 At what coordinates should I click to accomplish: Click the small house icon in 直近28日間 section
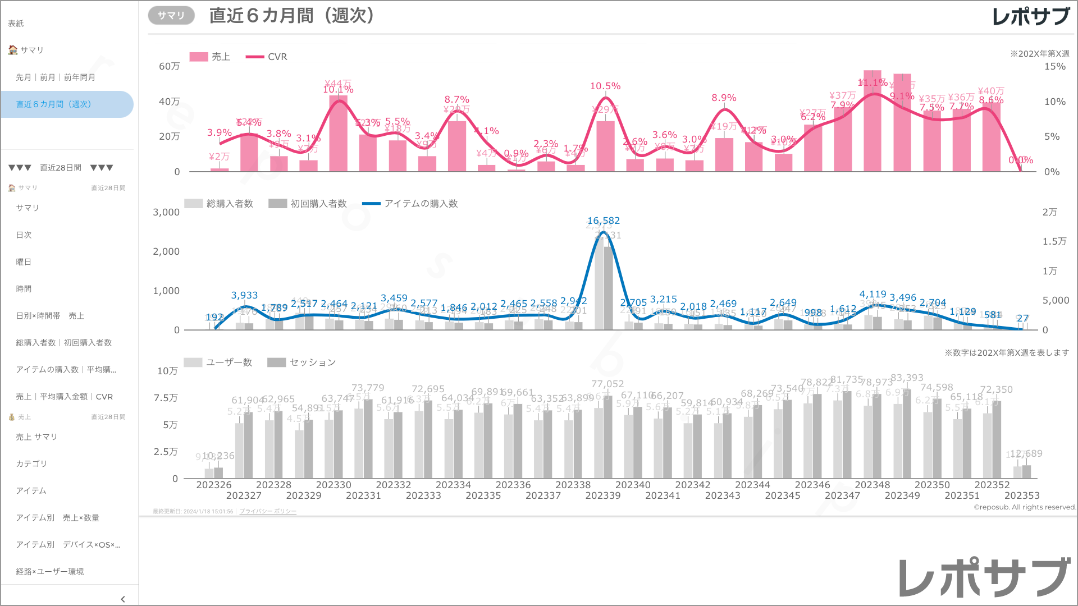12,188
